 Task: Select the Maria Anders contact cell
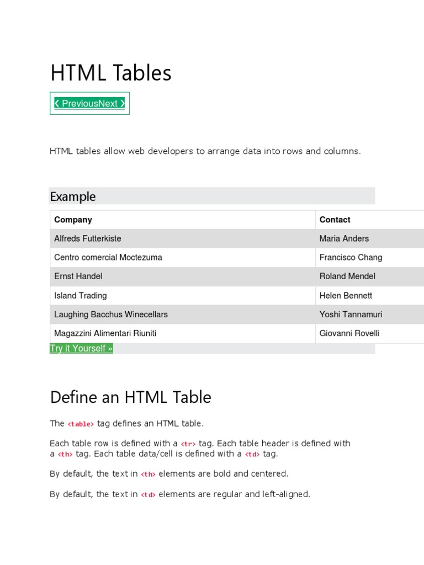[x=344, y=238]
